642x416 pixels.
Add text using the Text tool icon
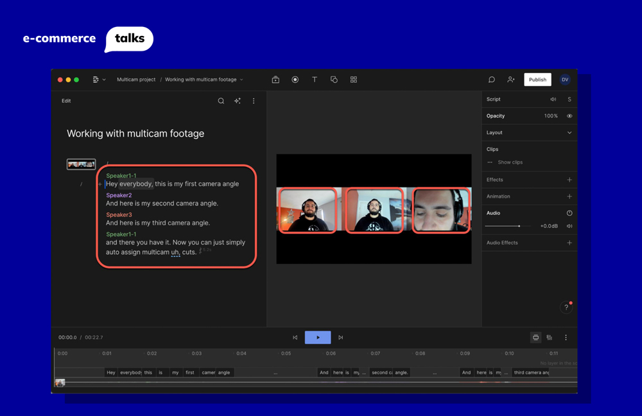[315, 79]
